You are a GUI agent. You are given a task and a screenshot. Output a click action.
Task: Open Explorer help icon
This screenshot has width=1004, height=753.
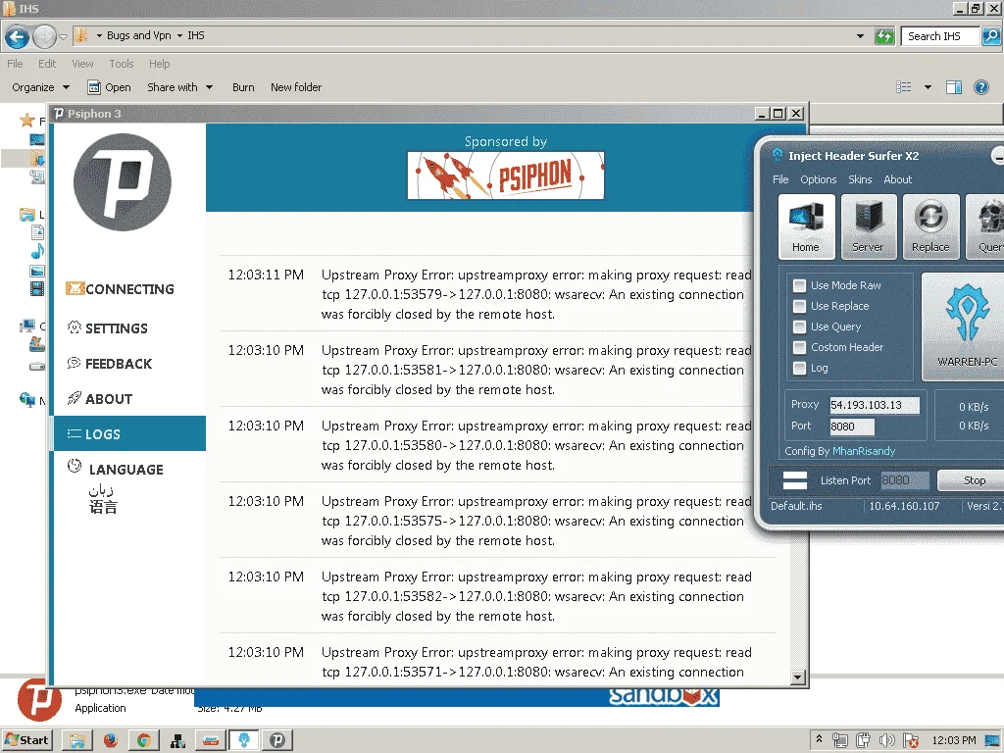(980, 87)
